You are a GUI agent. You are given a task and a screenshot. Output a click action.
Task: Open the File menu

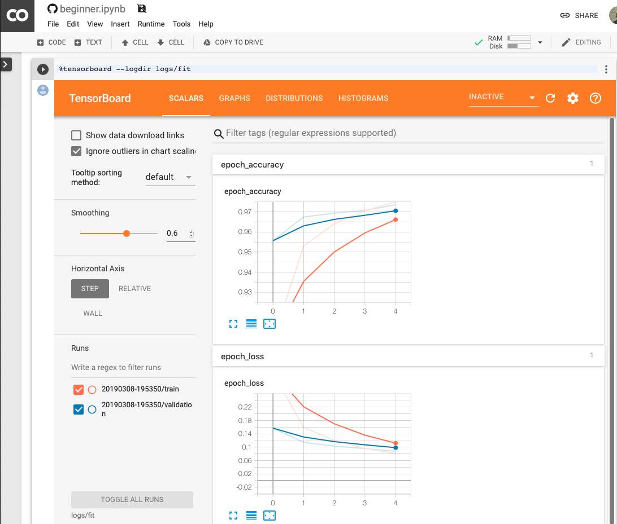53,24
